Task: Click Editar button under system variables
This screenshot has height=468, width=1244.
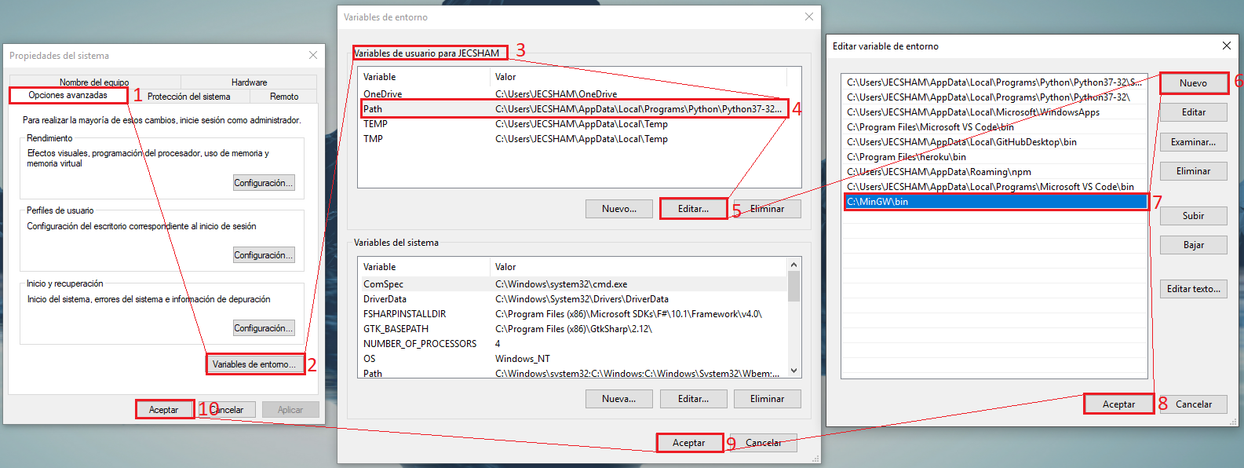Action: (693, 399)
